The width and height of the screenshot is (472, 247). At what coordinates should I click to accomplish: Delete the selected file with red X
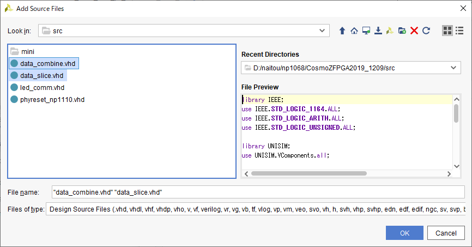pyautogui.click(x=414, y=31)
